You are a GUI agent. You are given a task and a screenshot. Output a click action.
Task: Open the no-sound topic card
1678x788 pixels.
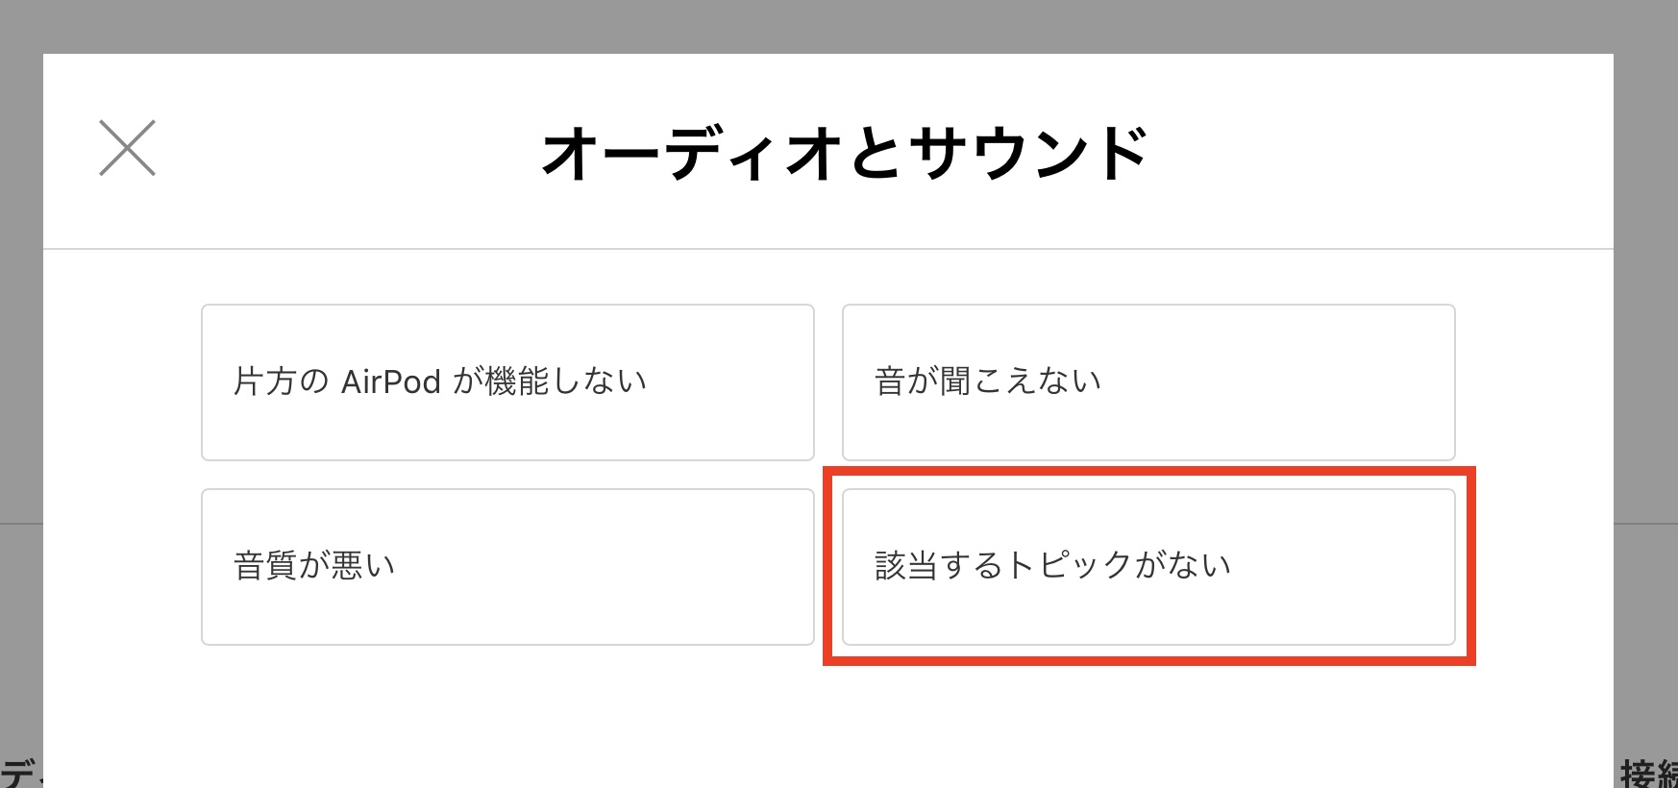(x=1148, y=382)
